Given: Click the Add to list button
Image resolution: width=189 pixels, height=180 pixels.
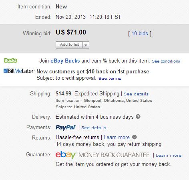Looking at the screenshot, I should point(69,45).
